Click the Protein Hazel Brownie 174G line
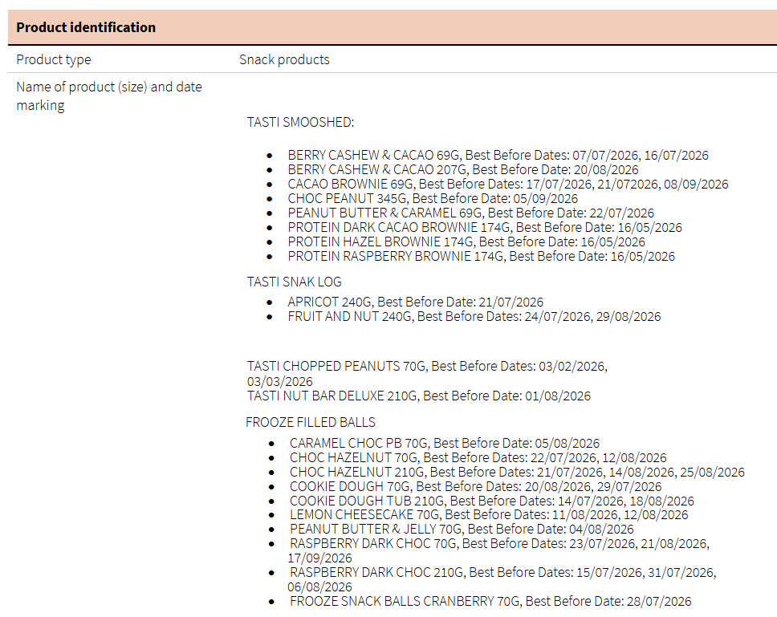 (466, 242)
